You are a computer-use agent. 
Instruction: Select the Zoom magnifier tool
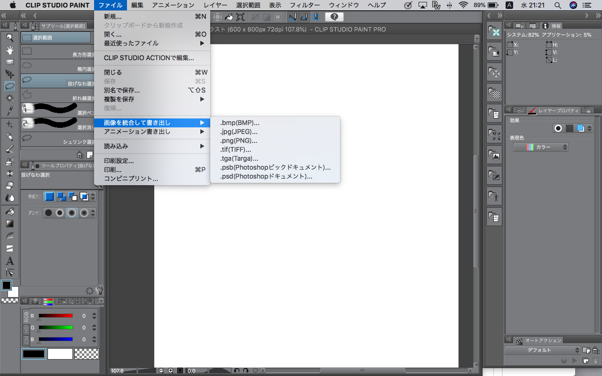click(9, 38)
